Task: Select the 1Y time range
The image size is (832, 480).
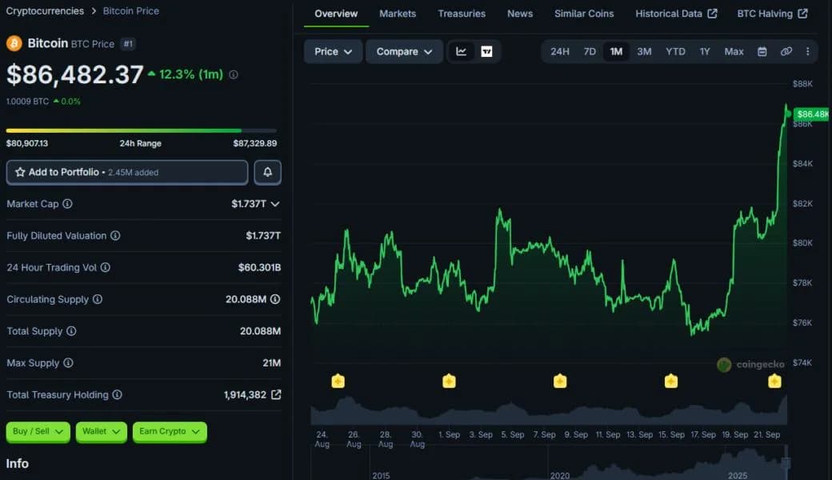Action: [x=705, y=51]
